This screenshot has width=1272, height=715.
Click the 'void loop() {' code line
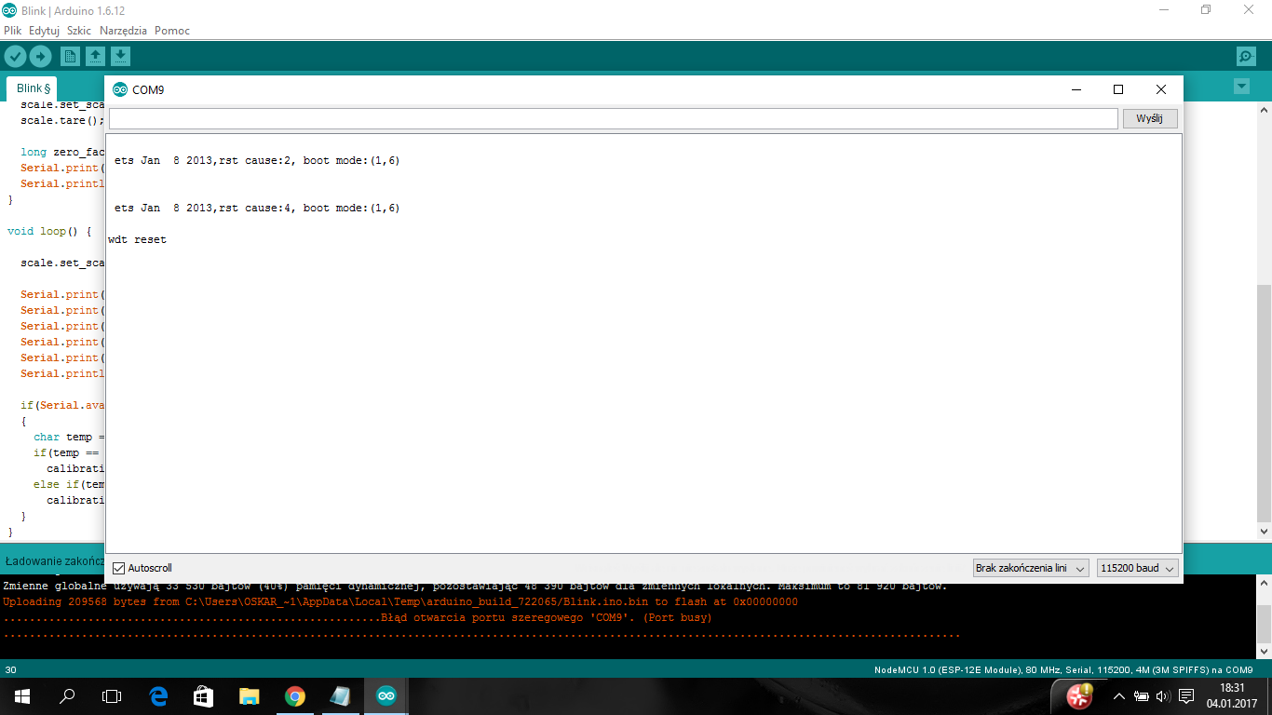tap(49, 231)
